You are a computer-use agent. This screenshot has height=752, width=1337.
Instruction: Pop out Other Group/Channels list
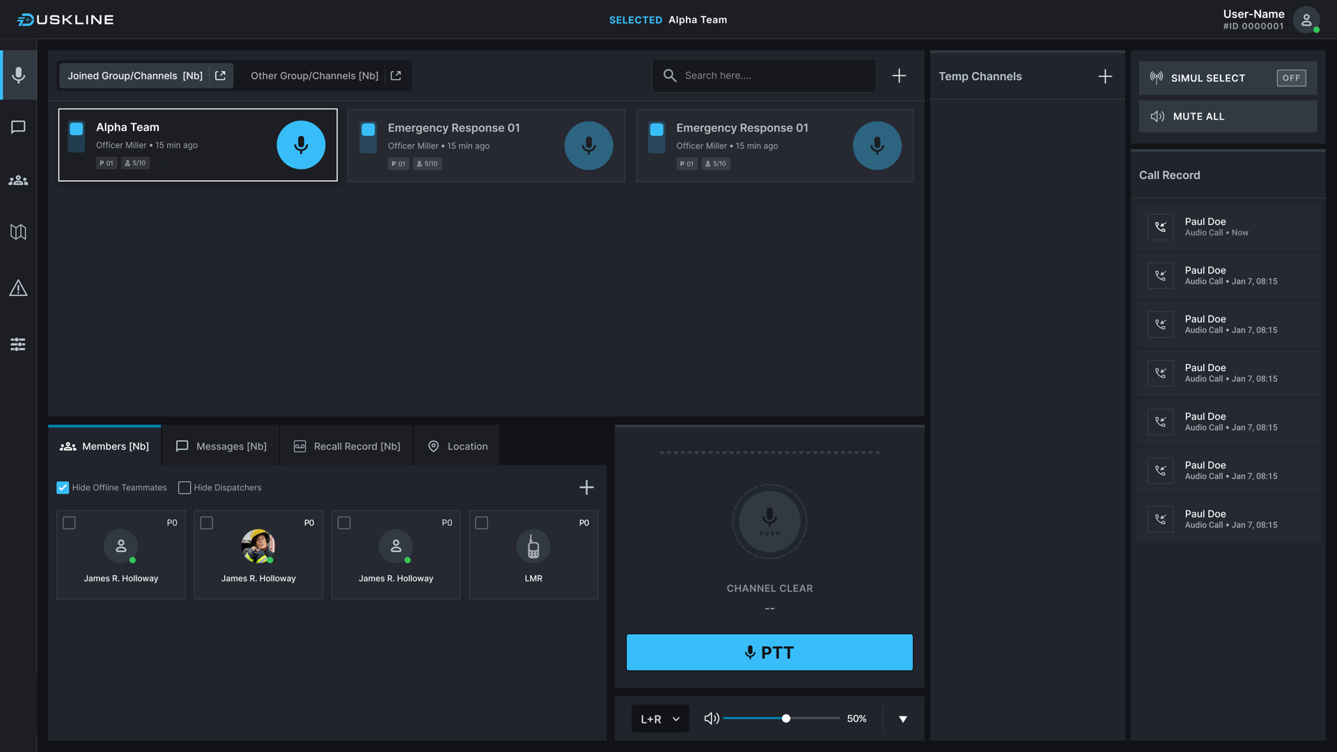coord(396,75)
